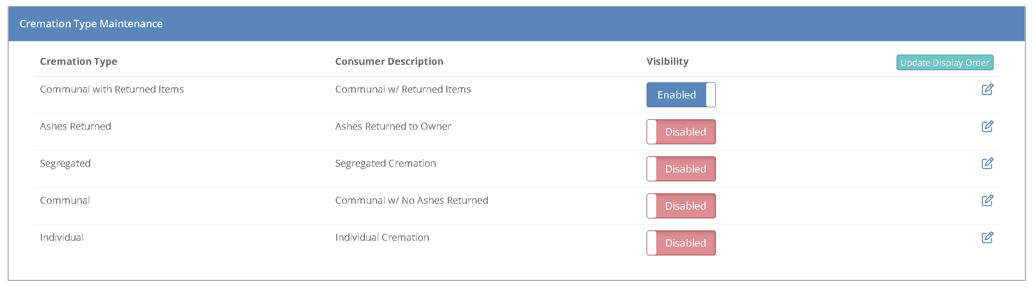Screen dimensions: 1034x289
Task: Click Communal w/ No Ashes Returned text
Action: tap(411, 200)
